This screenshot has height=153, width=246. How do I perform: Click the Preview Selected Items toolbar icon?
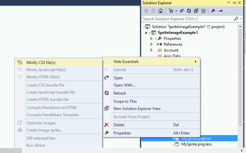pos(220,11)
